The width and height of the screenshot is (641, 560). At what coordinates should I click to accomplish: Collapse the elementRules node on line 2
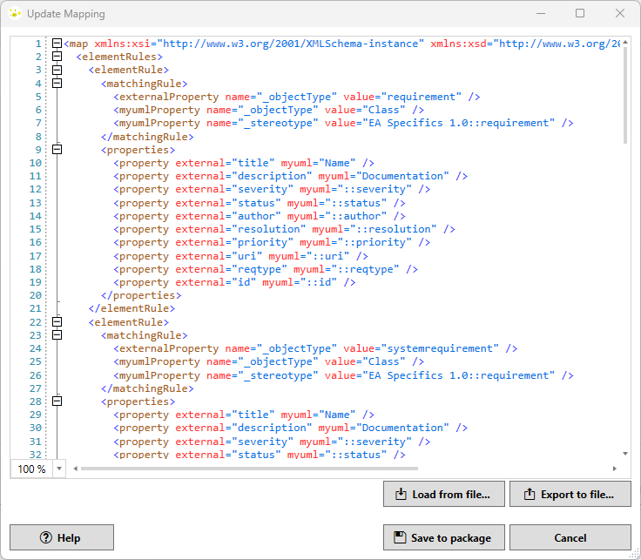tap(57, 57)
